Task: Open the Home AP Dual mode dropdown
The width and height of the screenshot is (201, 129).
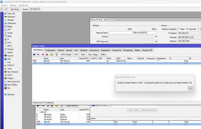Action: coord(105,20)
